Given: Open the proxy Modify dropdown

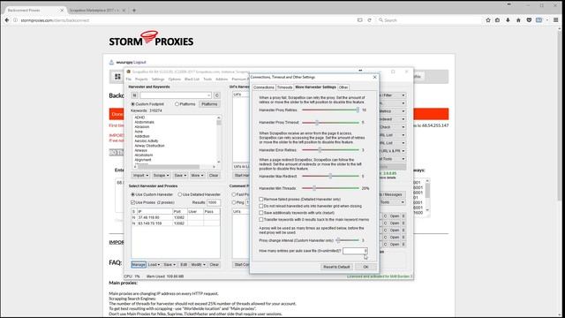Looking at the screenshot, I should click(x=198, y=265).
